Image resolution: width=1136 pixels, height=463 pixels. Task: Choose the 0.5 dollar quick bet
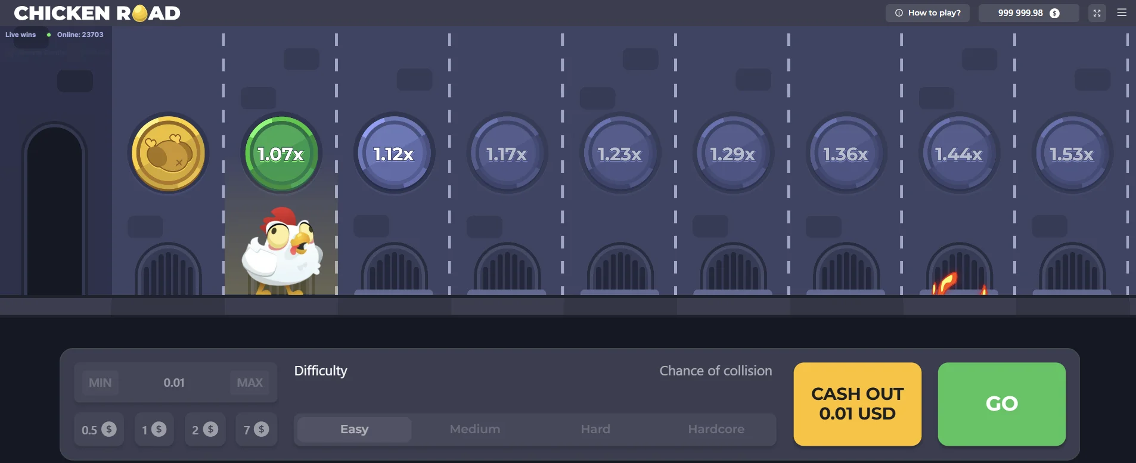[99, 429]
